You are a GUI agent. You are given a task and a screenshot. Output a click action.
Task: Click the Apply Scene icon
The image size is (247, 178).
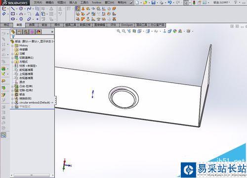point(180,31)
